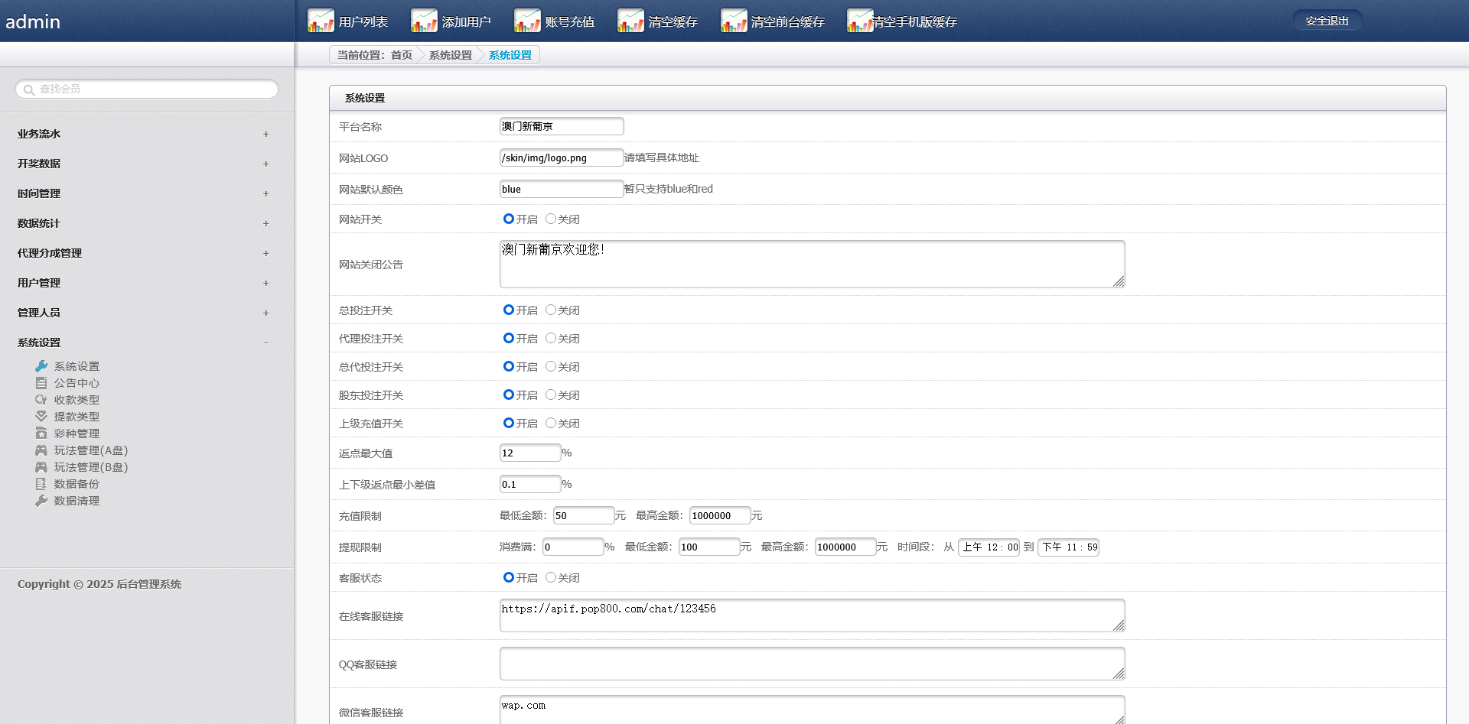Click the wrench icon for 系统设置
This screenshot has width=1469, height=724.
click(x=41, y=366)
